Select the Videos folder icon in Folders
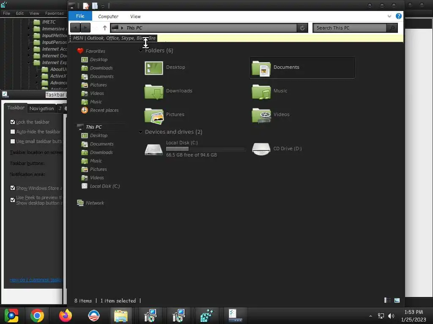This screenshot has height=324, width=433. [x=261, y=116]
